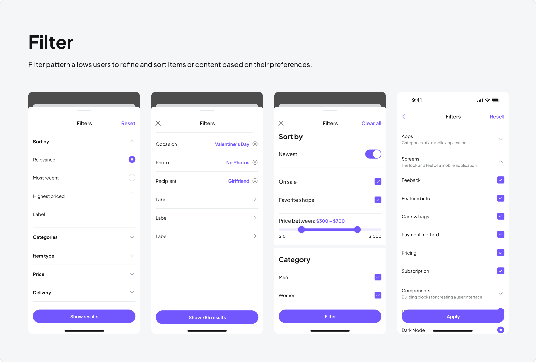Viewport: 536px width, 362px height.
Task: Close the Sort by filters sheet
Action: tap(281, 123)
